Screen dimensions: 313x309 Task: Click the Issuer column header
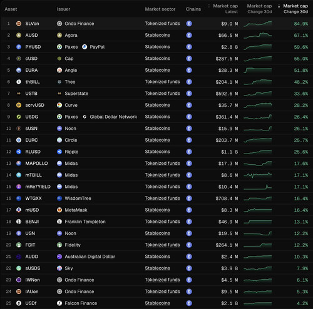click(x=63, y=9)
